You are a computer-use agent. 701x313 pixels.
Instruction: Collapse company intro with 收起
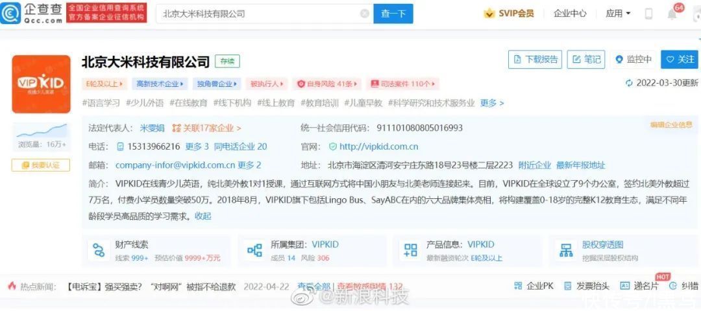coord(203,216)
